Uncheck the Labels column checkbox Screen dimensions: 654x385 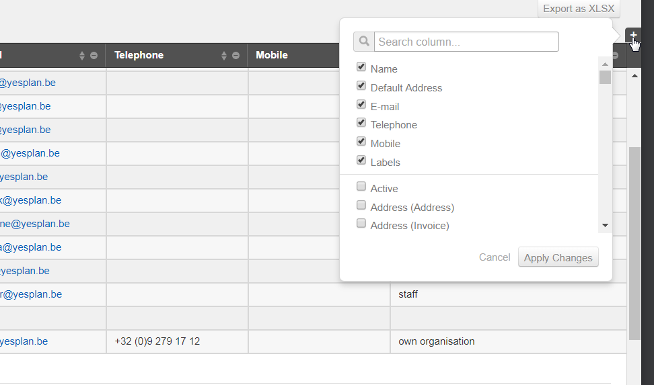point(361,161)
